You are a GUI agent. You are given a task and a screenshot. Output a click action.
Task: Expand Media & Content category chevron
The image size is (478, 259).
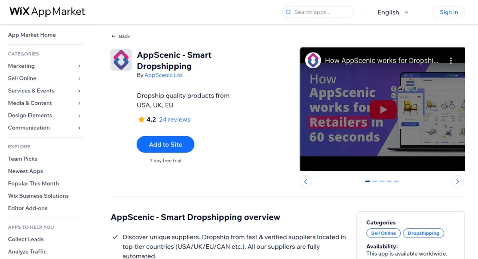(x=79, y=103)
